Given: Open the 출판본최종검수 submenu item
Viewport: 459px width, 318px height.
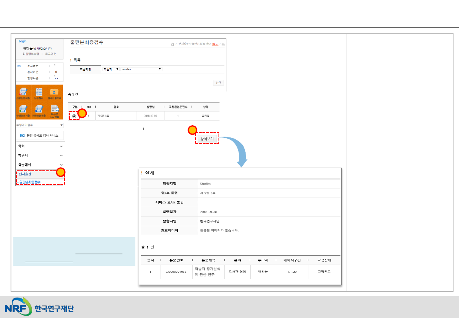Looking at the screenshot, I should click(30, 182).
